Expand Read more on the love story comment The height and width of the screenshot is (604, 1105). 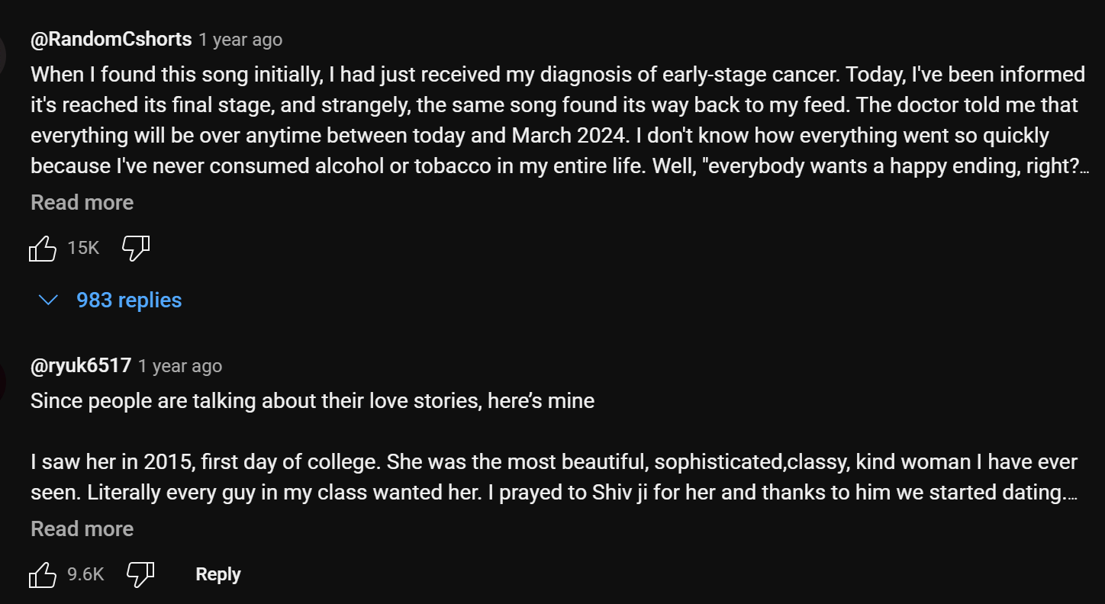(82, 529)
